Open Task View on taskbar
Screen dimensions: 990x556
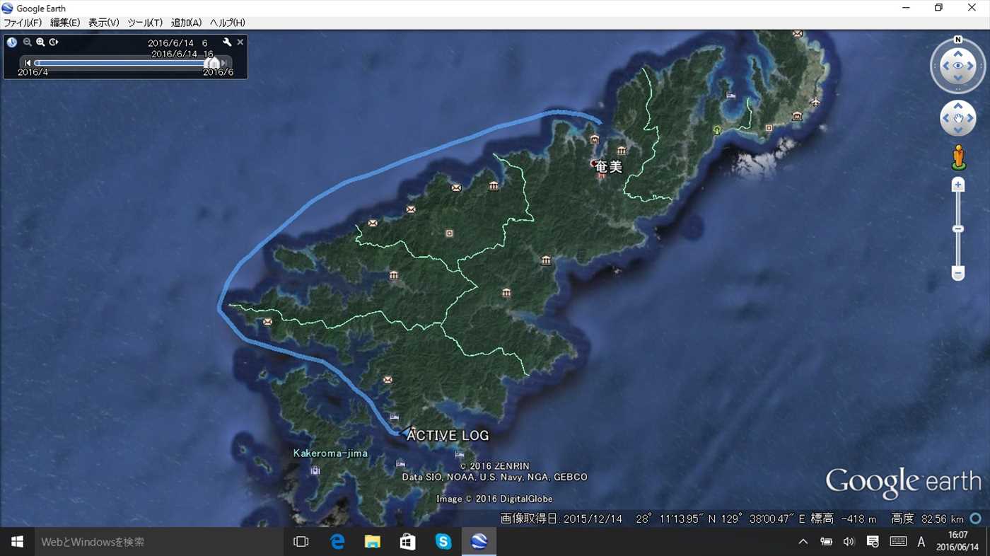coord(301,542)
